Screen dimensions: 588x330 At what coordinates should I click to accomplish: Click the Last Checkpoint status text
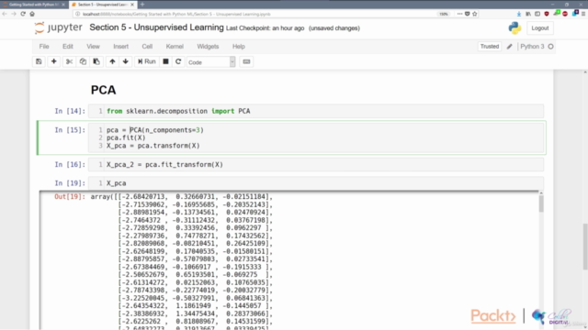coord(265,28)
